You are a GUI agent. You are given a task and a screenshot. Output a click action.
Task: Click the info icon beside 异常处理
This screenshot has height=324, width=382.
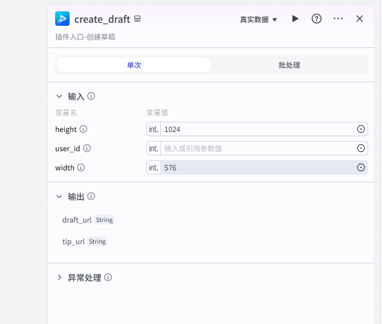108,278
